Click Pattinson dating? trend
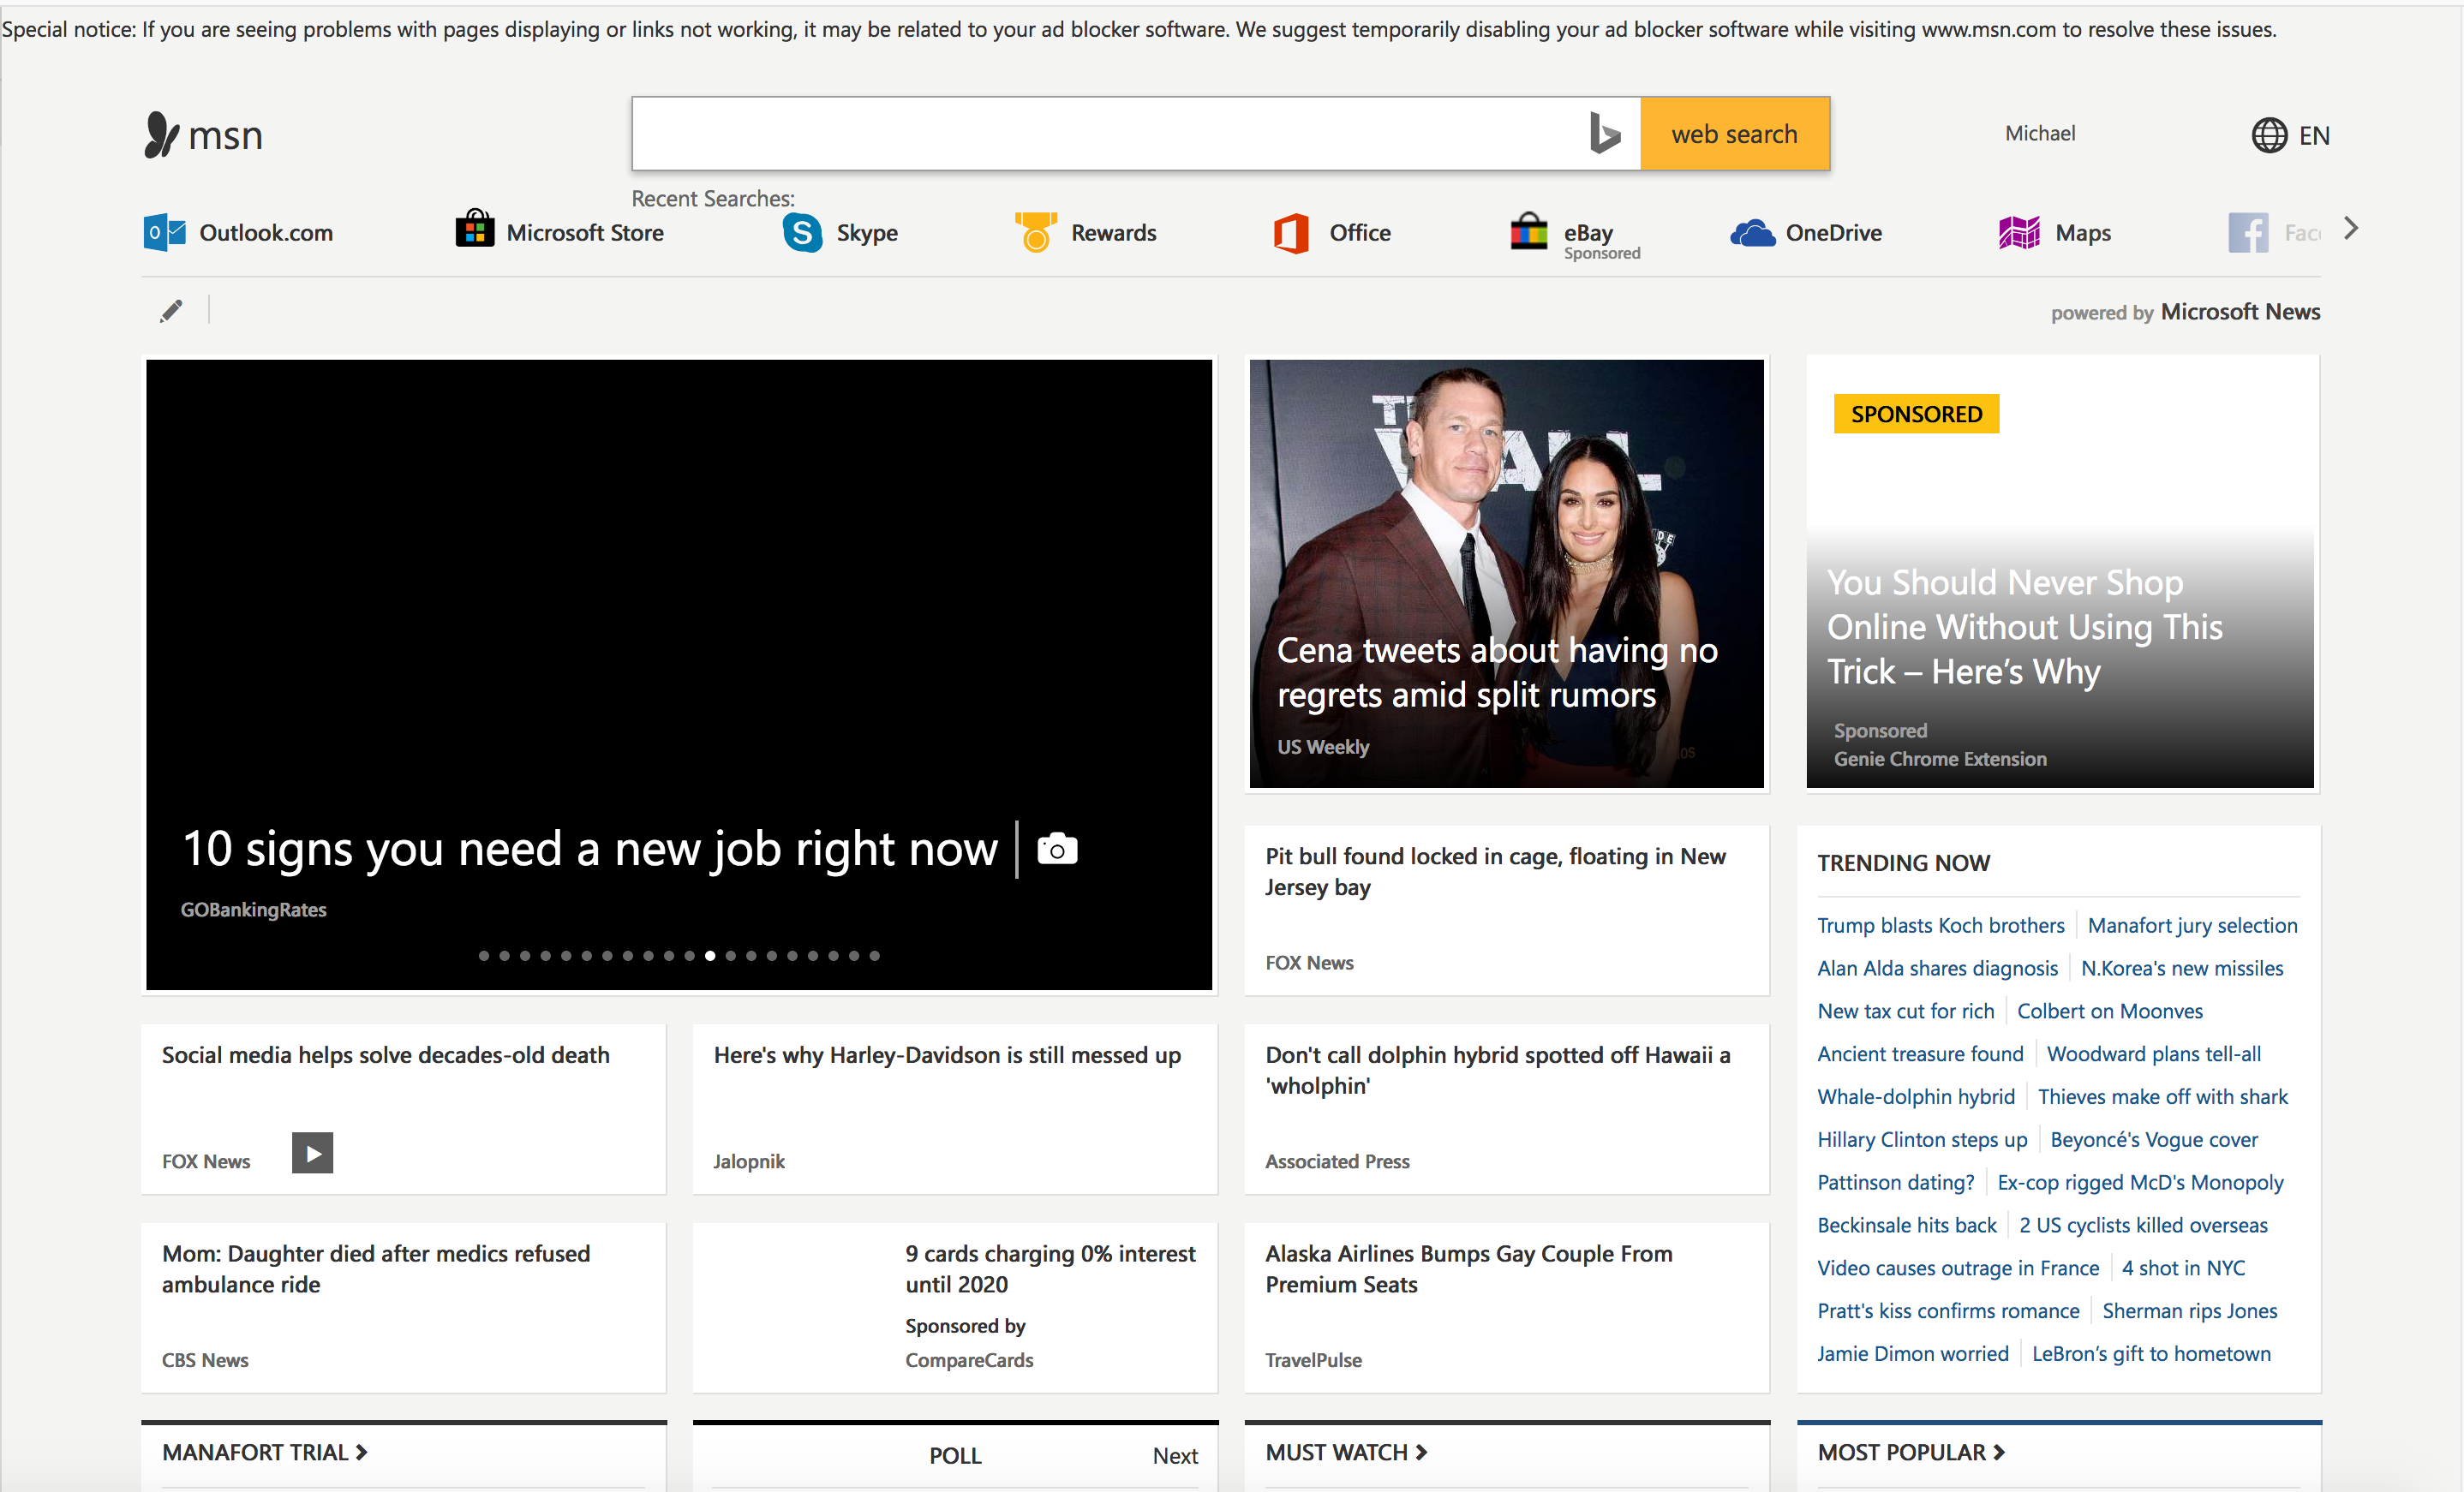2464x1492 pixels. click(x=1896, y=1183)
